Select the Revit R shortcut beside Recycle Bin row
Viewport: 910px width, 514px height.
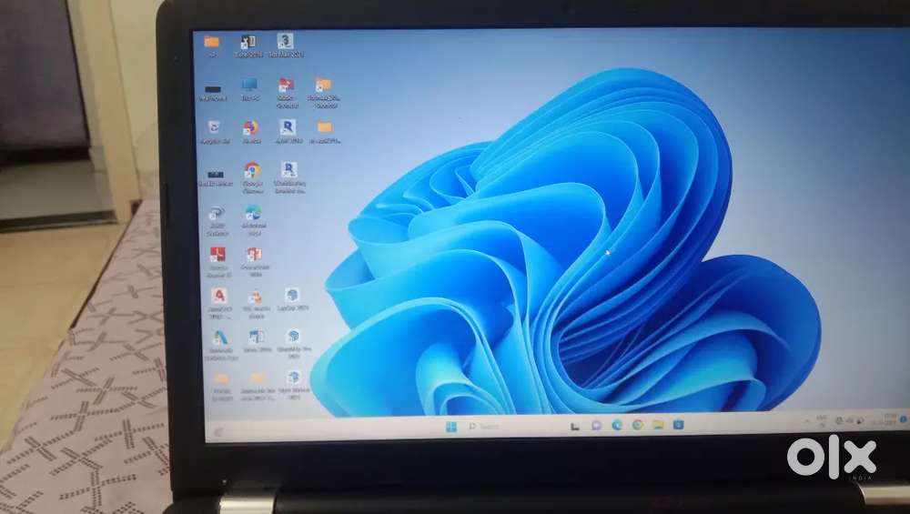(288, 132)
